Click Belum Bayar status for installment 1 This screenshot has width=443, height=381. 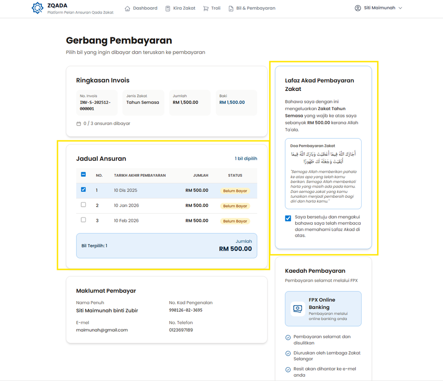(235, 191)
